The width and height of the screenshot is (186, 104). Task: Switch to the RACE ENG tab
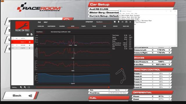(x=126, y=26)
